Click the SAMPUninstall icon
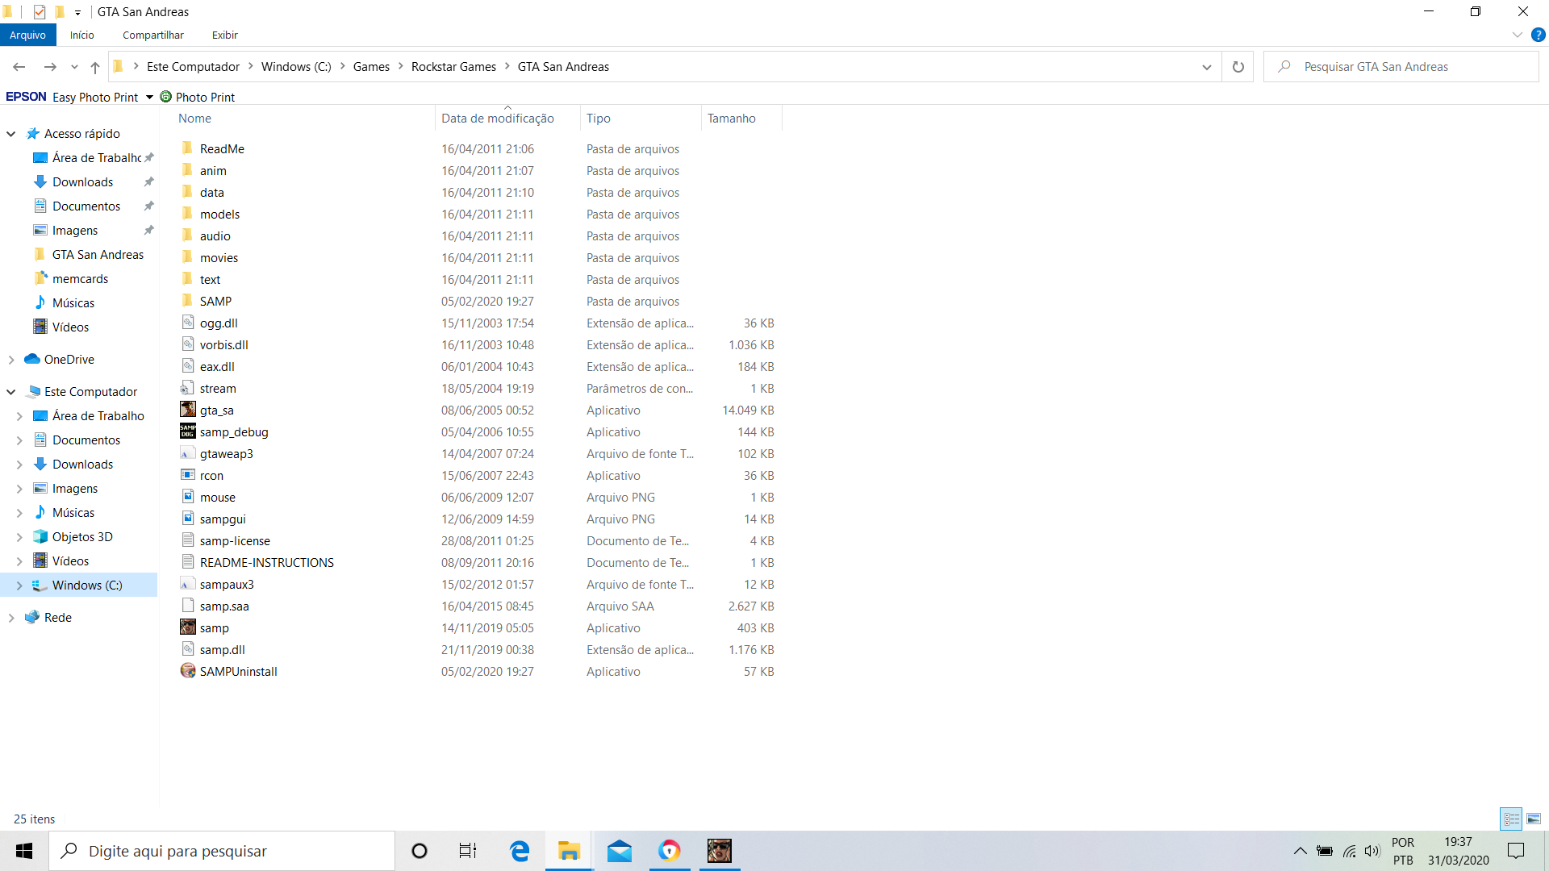Viewport: 1549px width, 871px height. pyautogui.click(x=188, y=671)
